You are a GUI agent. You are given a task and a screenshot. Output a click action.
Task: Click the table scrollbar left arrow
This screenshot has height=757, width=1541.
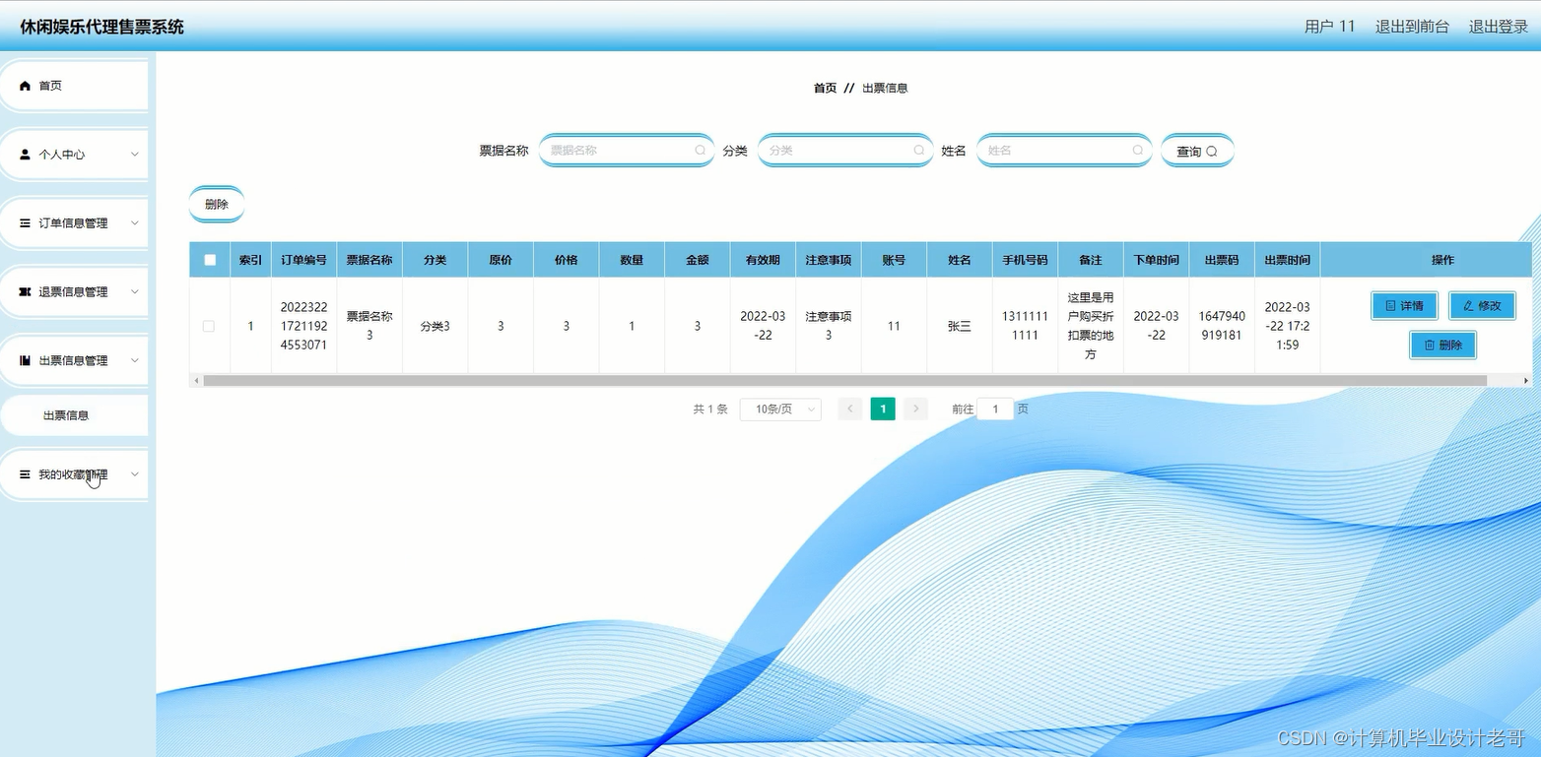point(196,380)
